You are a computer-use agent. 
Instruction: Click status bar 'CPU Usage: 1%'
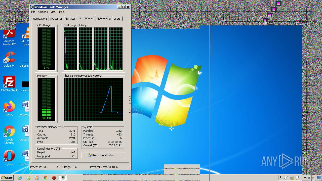pyautogui.click(x=73, y=167)
